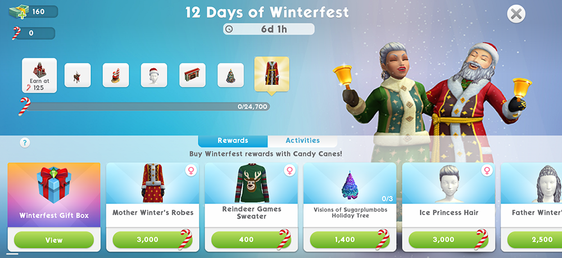
Task: Select the Christmas tree reward milestone
Action: point(231,75)
